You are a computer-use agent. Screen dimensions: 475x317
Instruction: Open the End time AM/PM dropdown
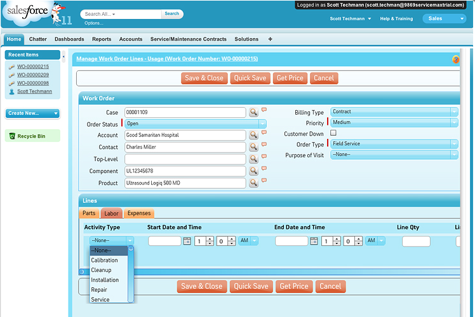pyautogui.click(x=375, y=240)
